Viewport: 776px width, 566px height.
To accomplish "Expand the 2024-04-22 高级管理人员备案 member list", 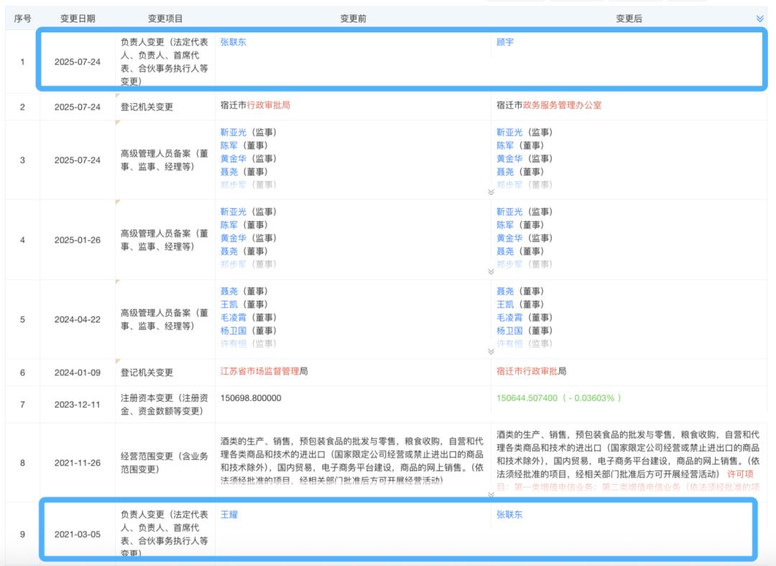I will pos(491,351).
